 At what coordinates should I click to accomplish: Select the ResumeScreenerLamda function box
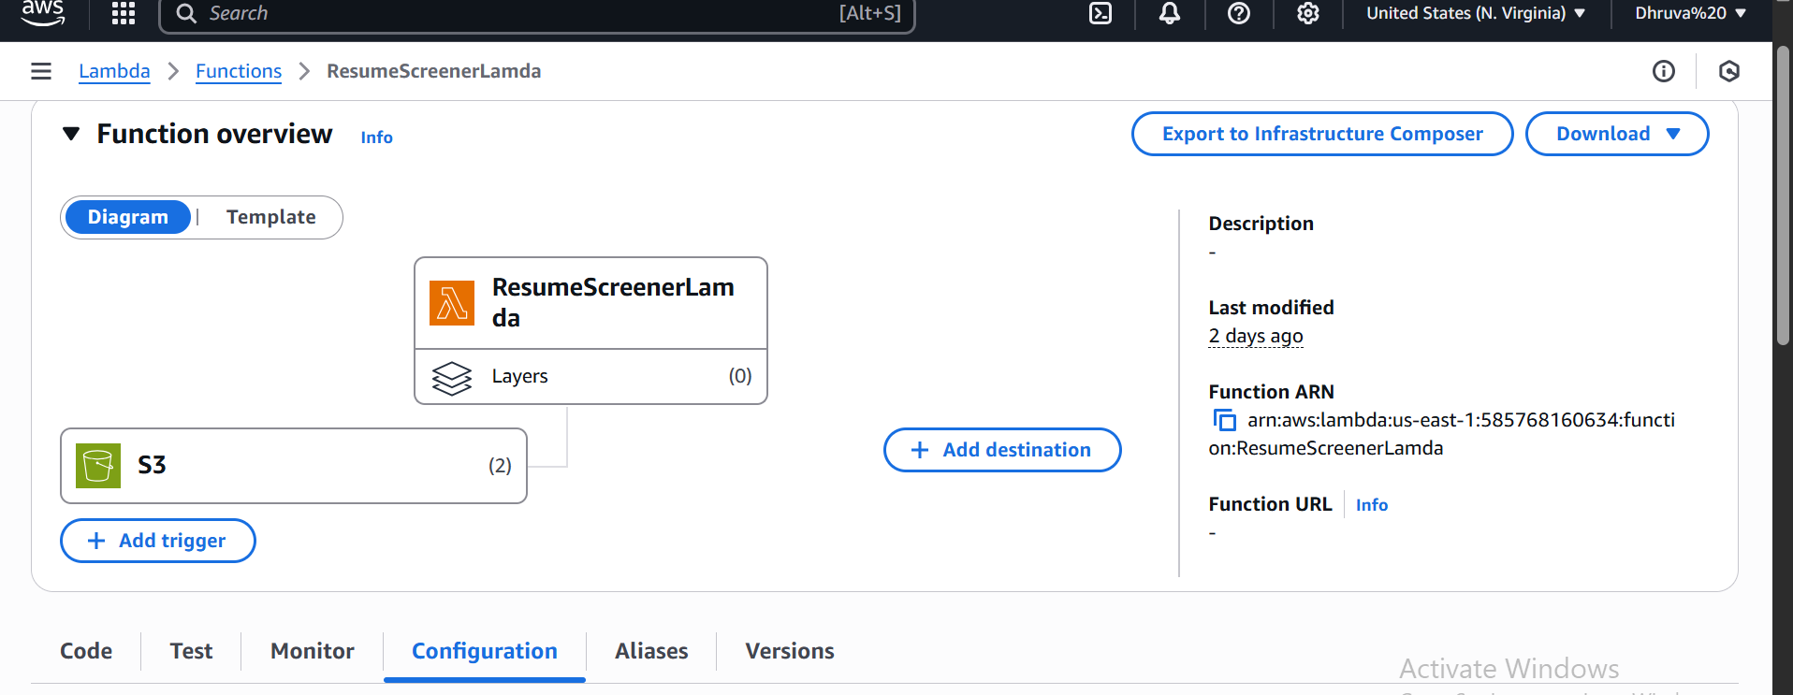[x=590, y=303]
